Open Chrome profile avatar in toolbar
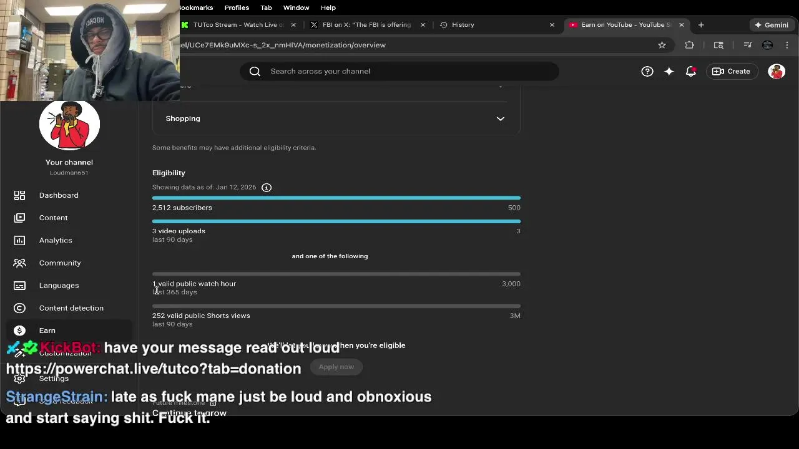799x449 pixels. [767, 45]
